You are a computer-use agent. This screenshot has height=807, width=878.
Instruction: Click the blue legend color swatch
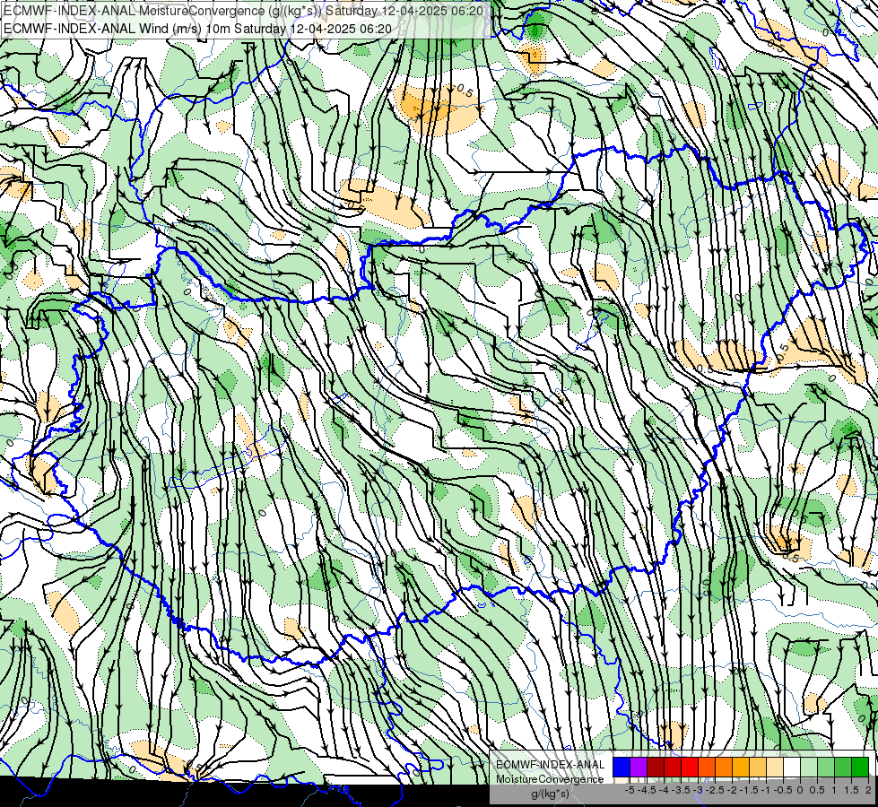pos(622,768)
